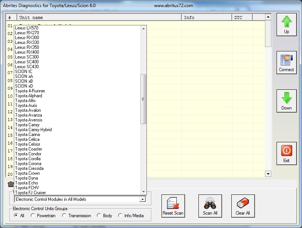Select SCION xB in the model list
302x228 pixels.
78,81
